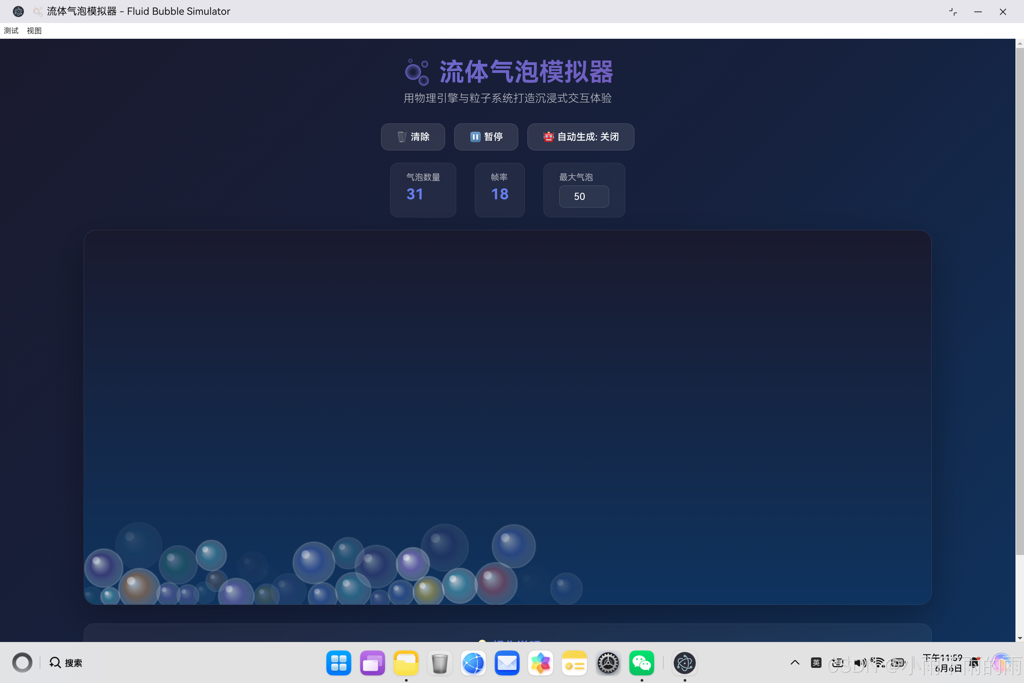This screenshot has width=1024, height=683.
Task: Open the trash bin icon in dock
Action: 440,663
